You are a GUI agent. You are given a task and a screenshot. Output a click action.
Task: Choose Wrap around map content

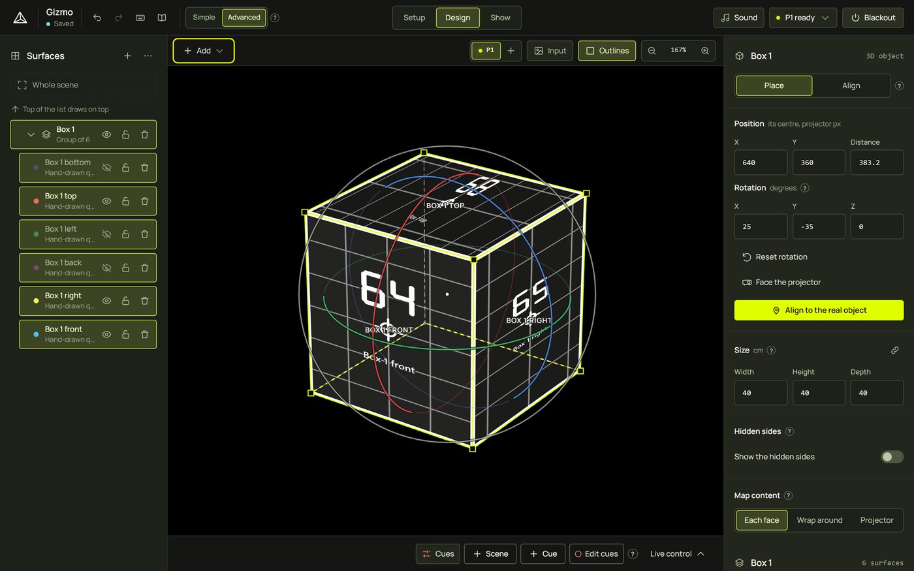point(820,520)
